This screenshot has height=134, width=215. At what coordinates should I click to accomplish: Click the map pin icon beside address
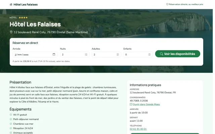point(11,32)
